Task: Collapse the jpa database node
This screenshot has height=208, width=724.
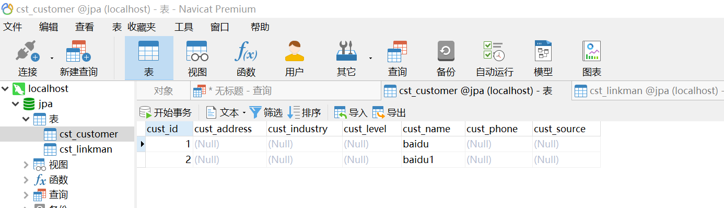Action: [x=16, y=105]
